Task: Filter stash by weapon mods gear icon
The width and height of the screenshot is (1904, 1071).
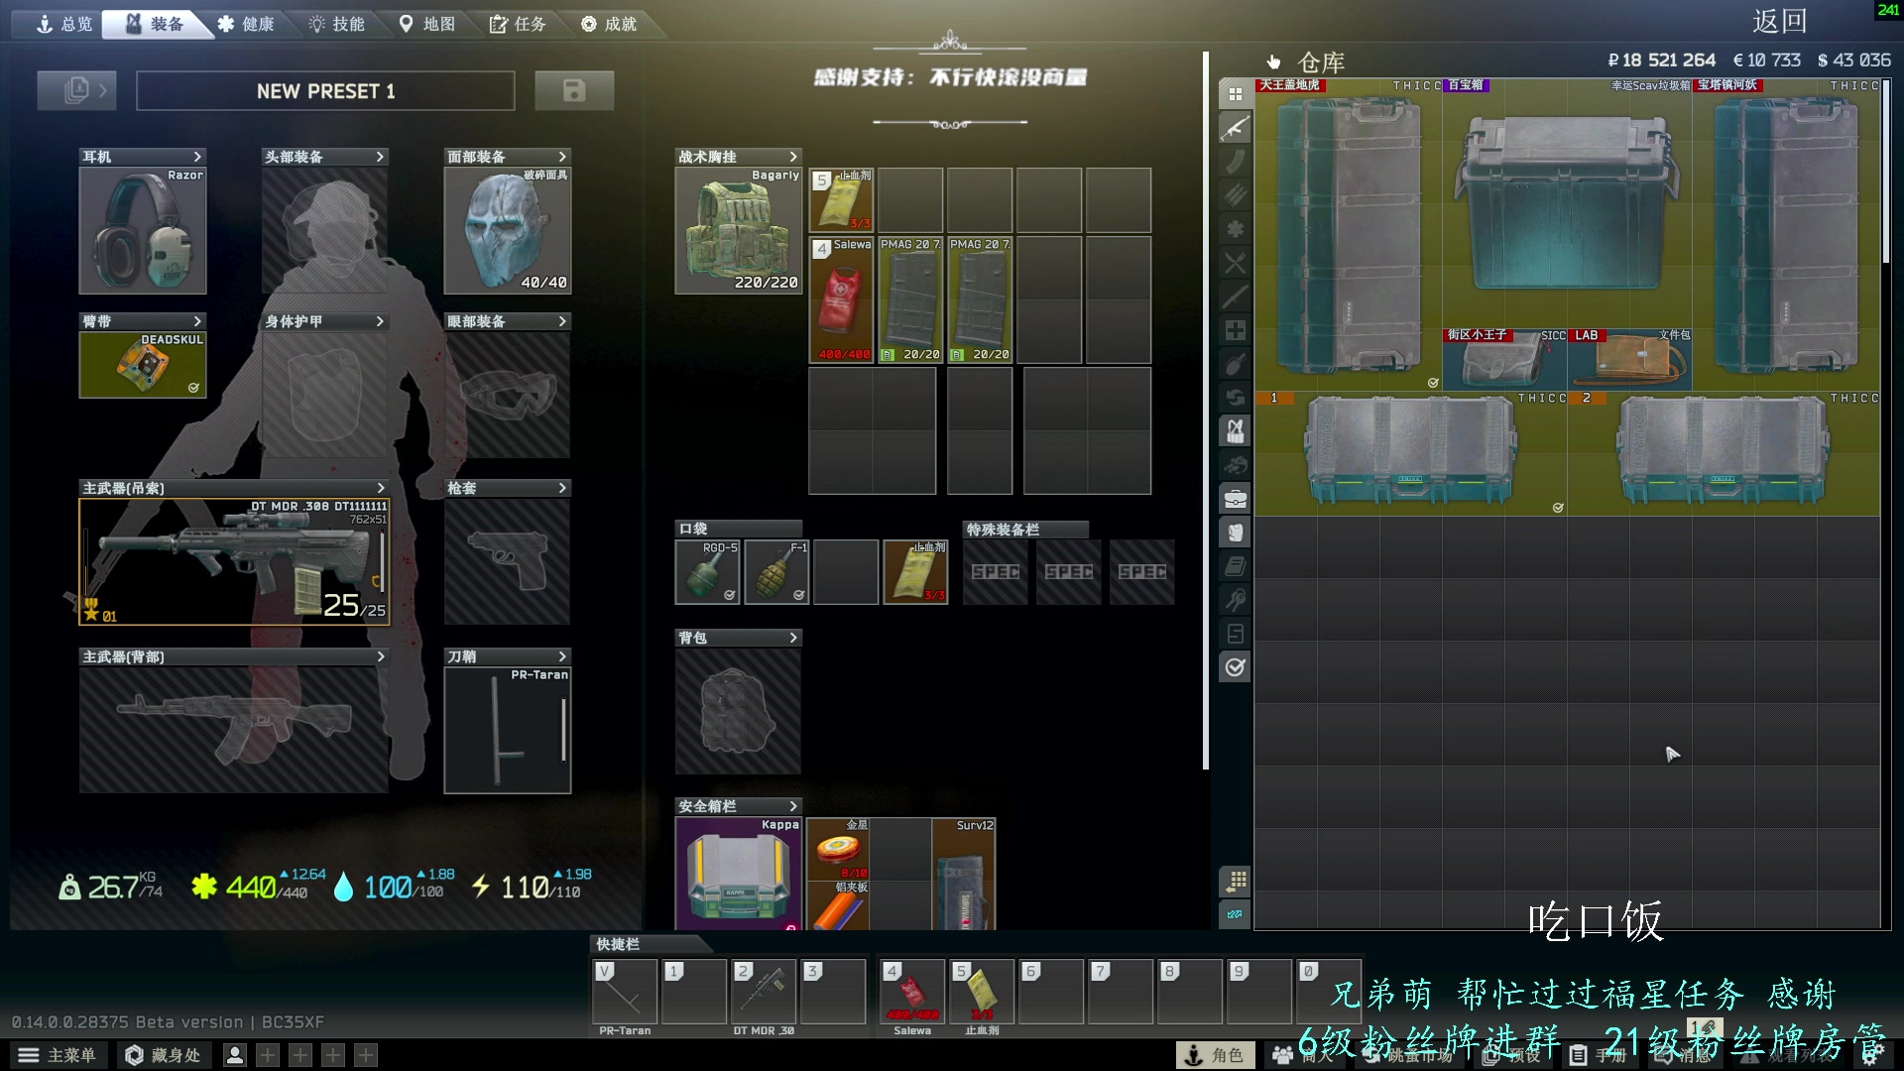Action: tap(1235, 229)
